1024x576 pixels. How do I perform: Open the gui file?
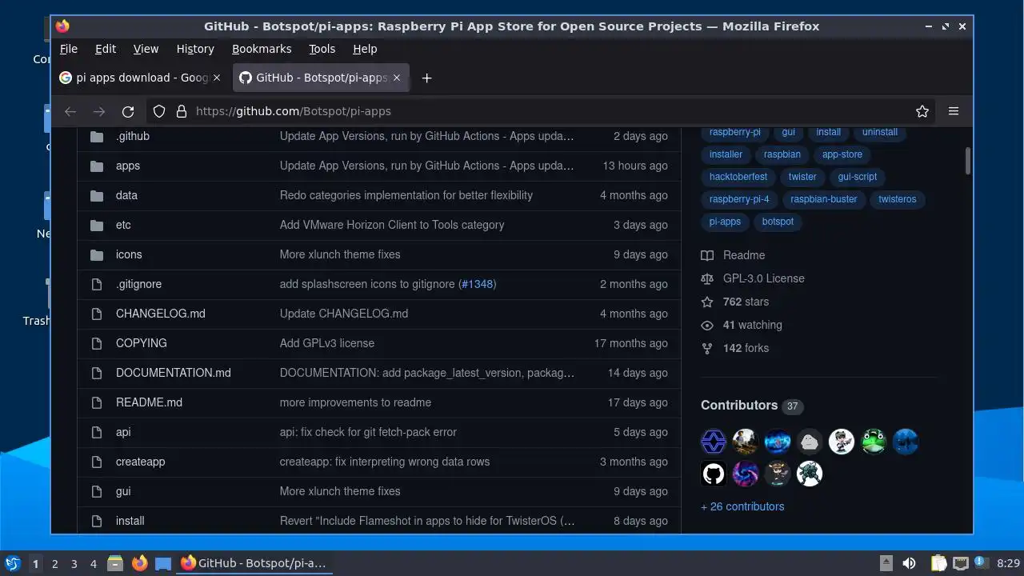(x=123, y=491)
